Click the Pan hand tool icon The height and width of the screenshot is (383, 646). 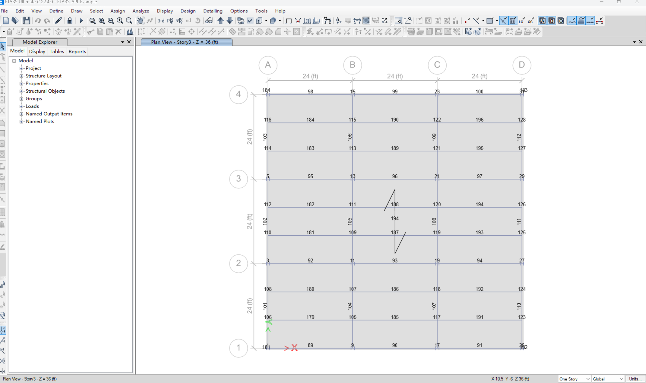(140, 21)
